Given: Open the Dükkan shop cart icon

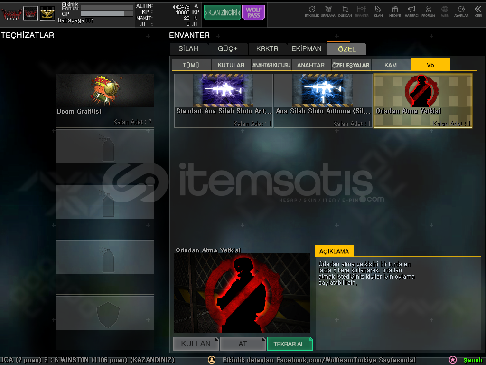Looking at the screenshot, I should (345, 11).
